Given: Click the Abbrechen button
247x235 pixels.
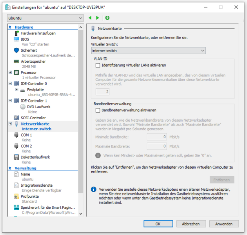Looking at the screenshot, I should pos(191,224).
